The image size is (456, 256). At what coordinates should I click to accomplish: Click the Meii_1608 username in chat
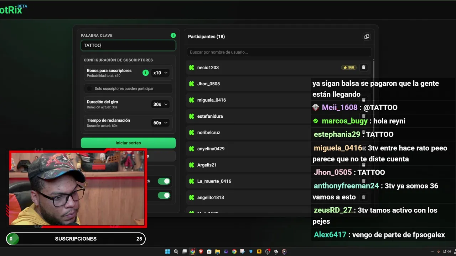pos(340,107)
